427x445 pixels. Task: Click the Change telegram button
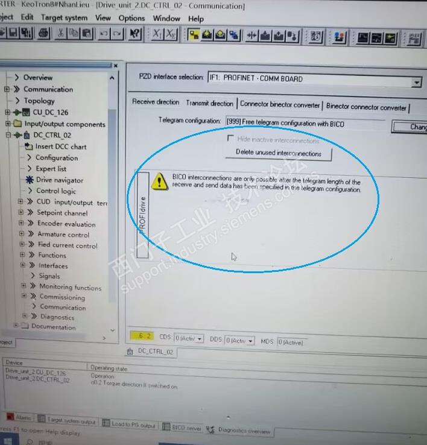(409, 127)
